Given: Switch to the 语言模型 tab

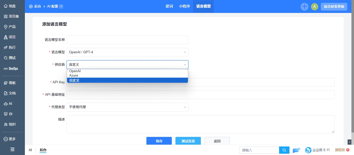Looking at the screenshot, I should [x=203, y=6].
